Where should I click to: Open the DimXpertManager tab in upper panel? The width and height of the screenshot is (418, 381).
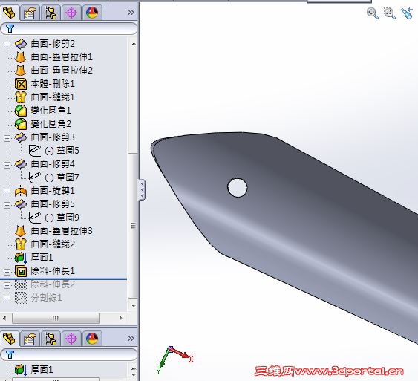[x=71, y=13]
